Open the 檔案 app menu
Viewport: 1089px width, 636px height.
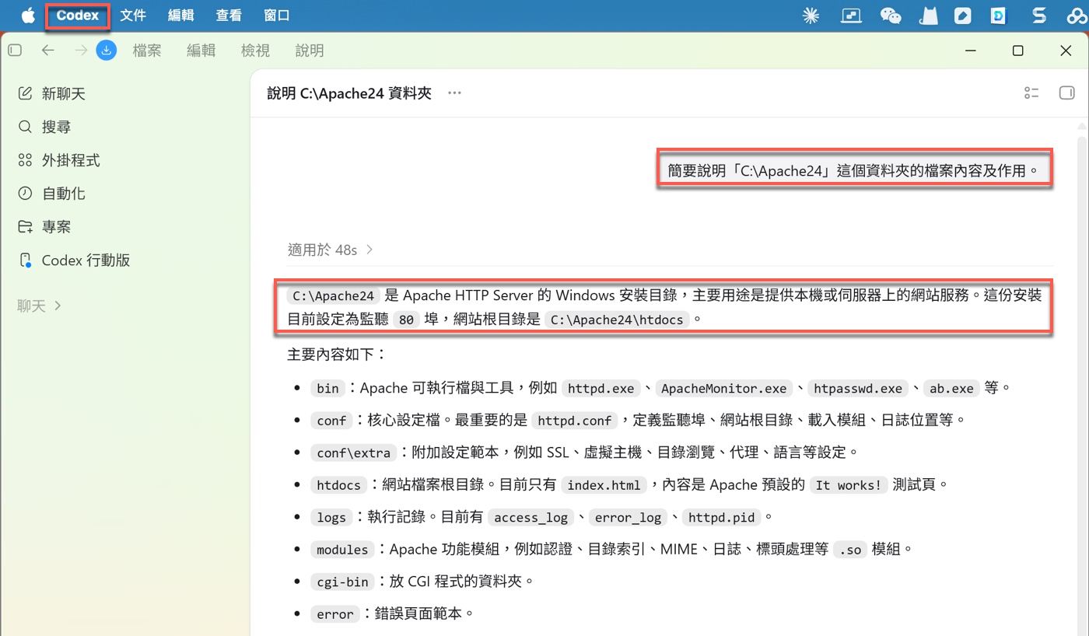coord(147,51)
